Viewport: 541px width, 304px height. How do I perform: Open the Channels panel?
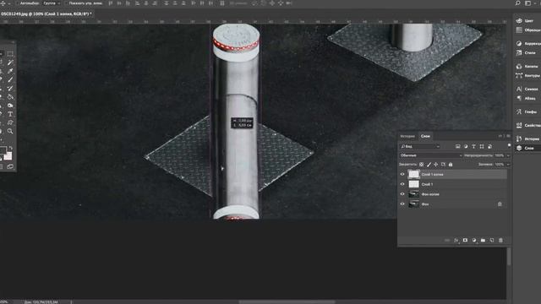click(527, 66)
